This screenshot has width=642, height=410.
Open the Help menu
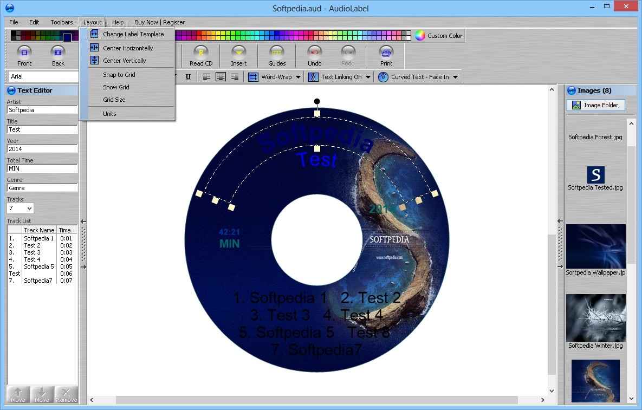click(x=118, y=22)
